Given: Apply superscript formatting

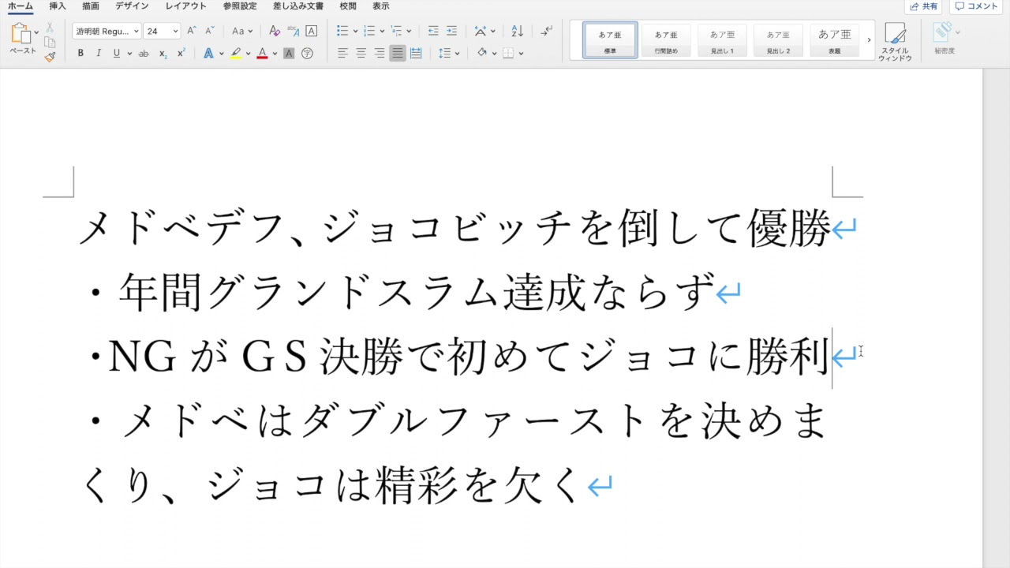Looking at the screenshot, I should [x=181, y=54].
